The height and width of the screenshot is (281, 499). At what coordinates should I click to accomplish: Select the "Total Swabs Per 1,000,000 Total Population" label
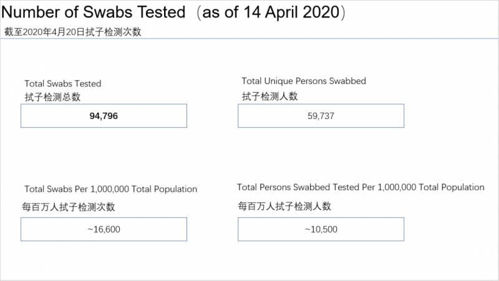(111, 189)
